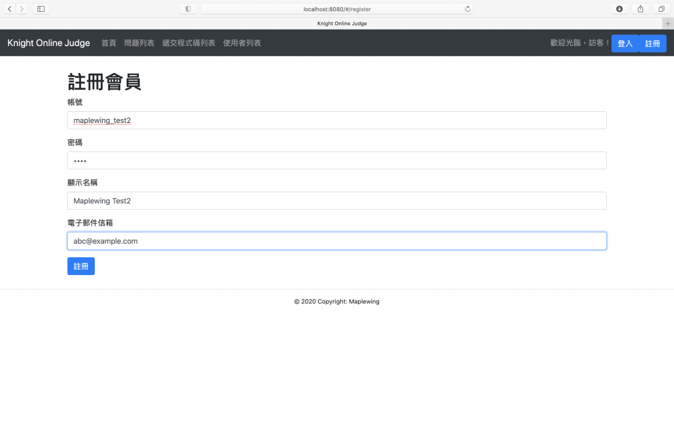Click the localhost:8080 address bar
Image resolution: width=674 pixels, height=421 pixels.
pos(337,9)
